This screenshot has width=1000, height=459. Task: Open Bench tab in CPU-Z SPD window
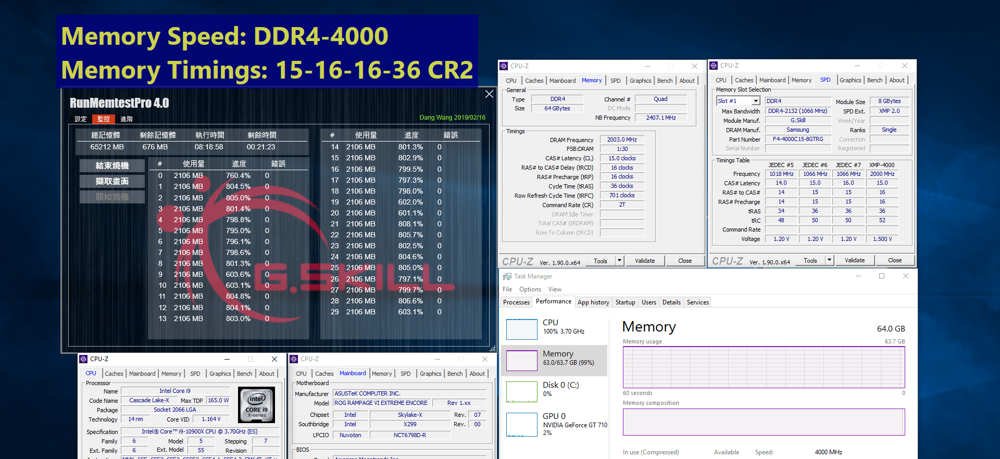pyautogui.click(x=874, y=80)
